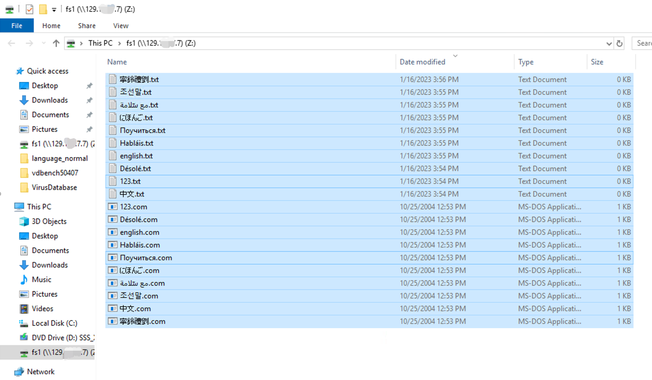Click the Properties quick access toolbar icon
The height and width of the screenshot is (380, 652).
[29, 9]
